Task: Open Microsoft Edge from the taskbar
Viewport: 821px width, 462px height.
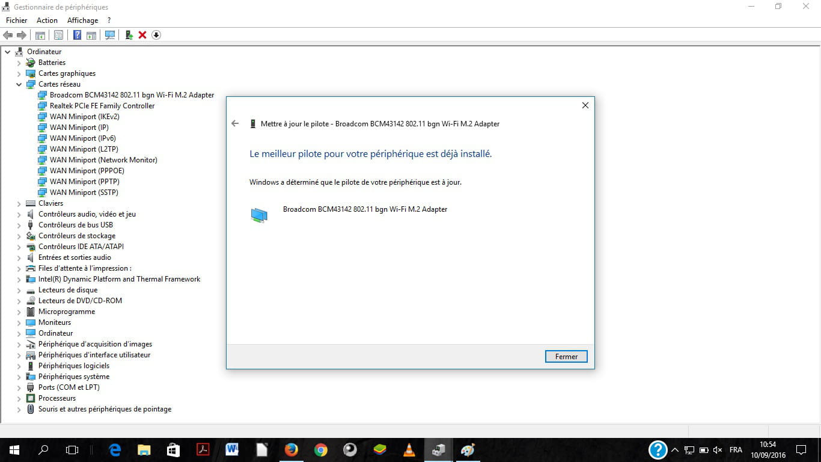Action: pyautogui.click(x=115, y=449)
